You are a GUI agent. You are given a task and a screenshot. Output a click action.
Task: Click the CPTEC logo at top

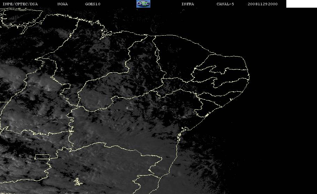[143, 4]
